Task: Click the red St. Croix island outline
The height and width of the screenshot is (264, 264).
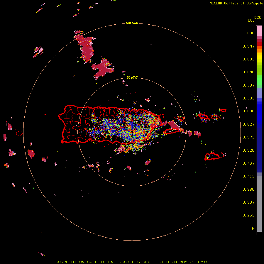Action: tap(212, 157)
